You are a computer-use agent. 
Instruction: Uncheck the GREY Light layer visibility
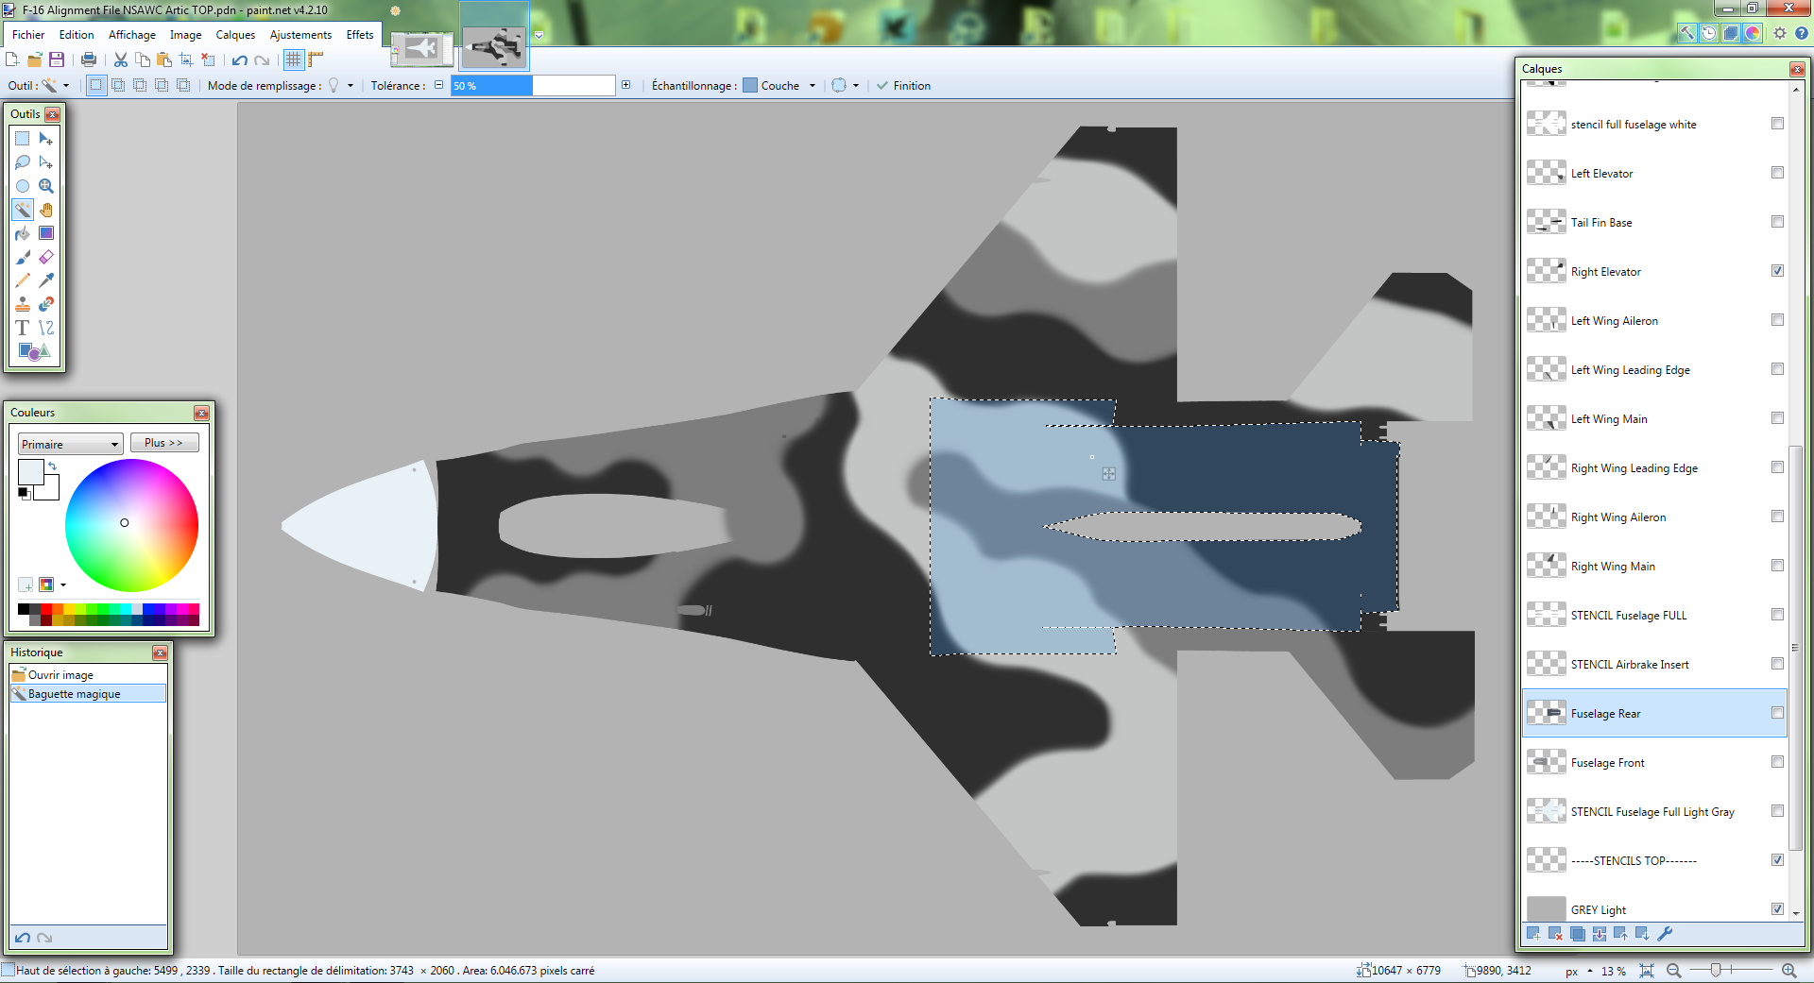1777,909
